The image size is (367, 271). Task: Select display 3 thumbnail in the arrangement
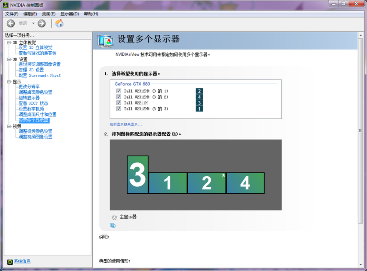pyautogui.click(x=138, y=175)
